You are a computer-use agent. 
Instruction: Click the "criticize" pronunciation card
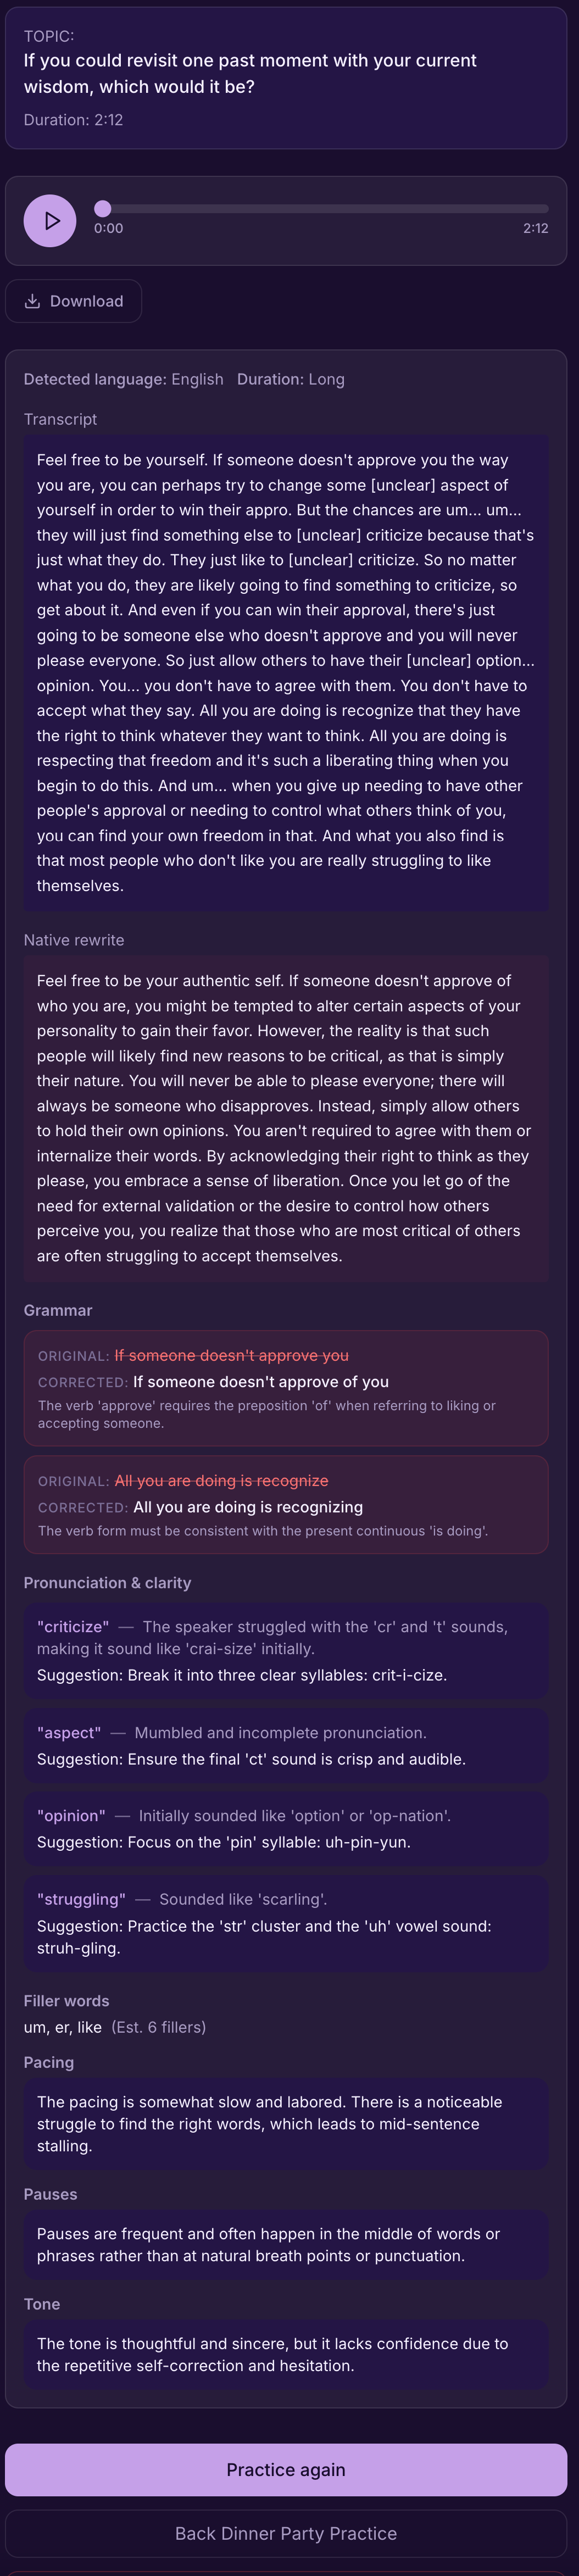(x=286, y=1650)
